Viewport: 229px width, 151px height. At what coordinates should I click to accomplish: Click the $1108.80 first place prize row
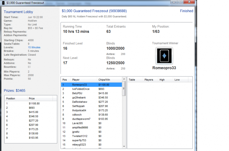click(x=31, y=103)
